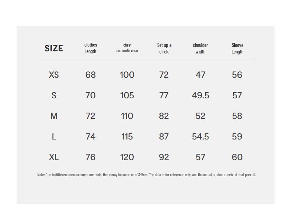Viewport: 291px width, 218px height.
Task: Click the M size row label
Action: 54,116
